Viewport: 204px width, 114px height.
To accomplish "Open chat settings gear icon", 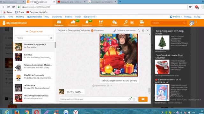I will pos(143,30).
